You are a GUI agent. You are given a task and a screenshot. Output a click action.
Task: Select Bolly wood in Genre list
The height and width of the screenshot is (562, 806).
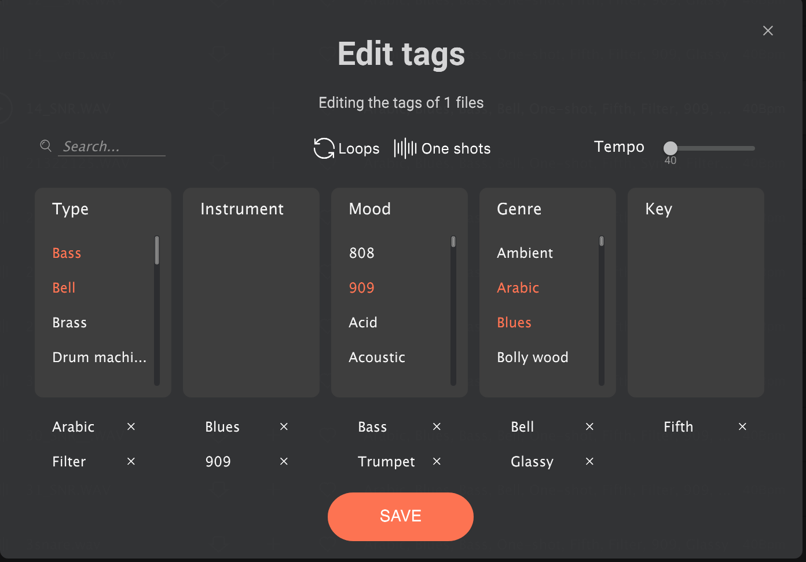[533, 357]
